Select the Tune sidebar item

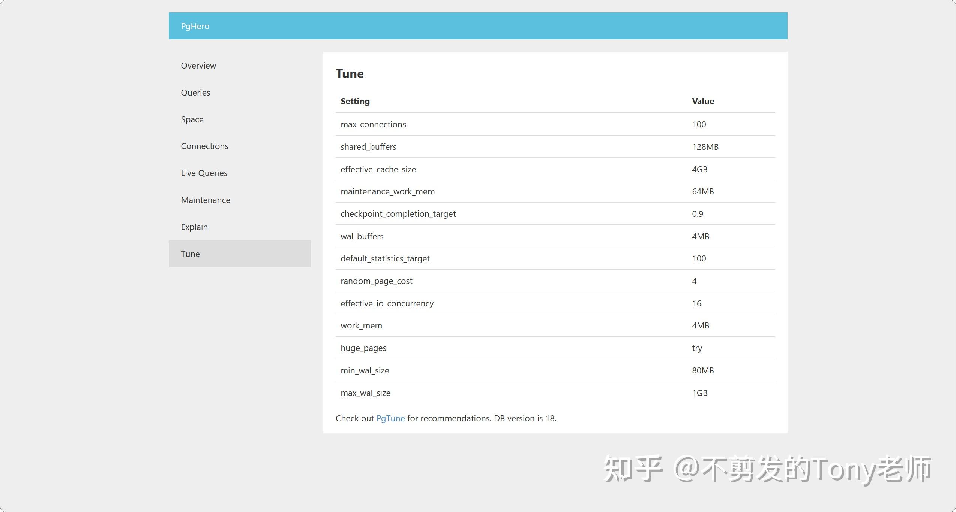[240, 254]
